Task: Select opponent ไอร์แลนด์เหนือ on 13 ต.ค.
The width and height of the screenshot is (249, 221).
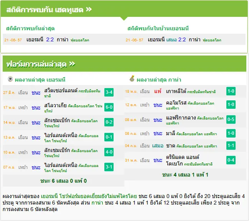Action: (61, 135)
